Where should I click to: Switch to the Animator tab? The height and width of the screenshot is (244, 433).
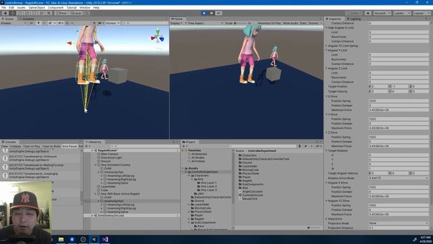[27, 19]
